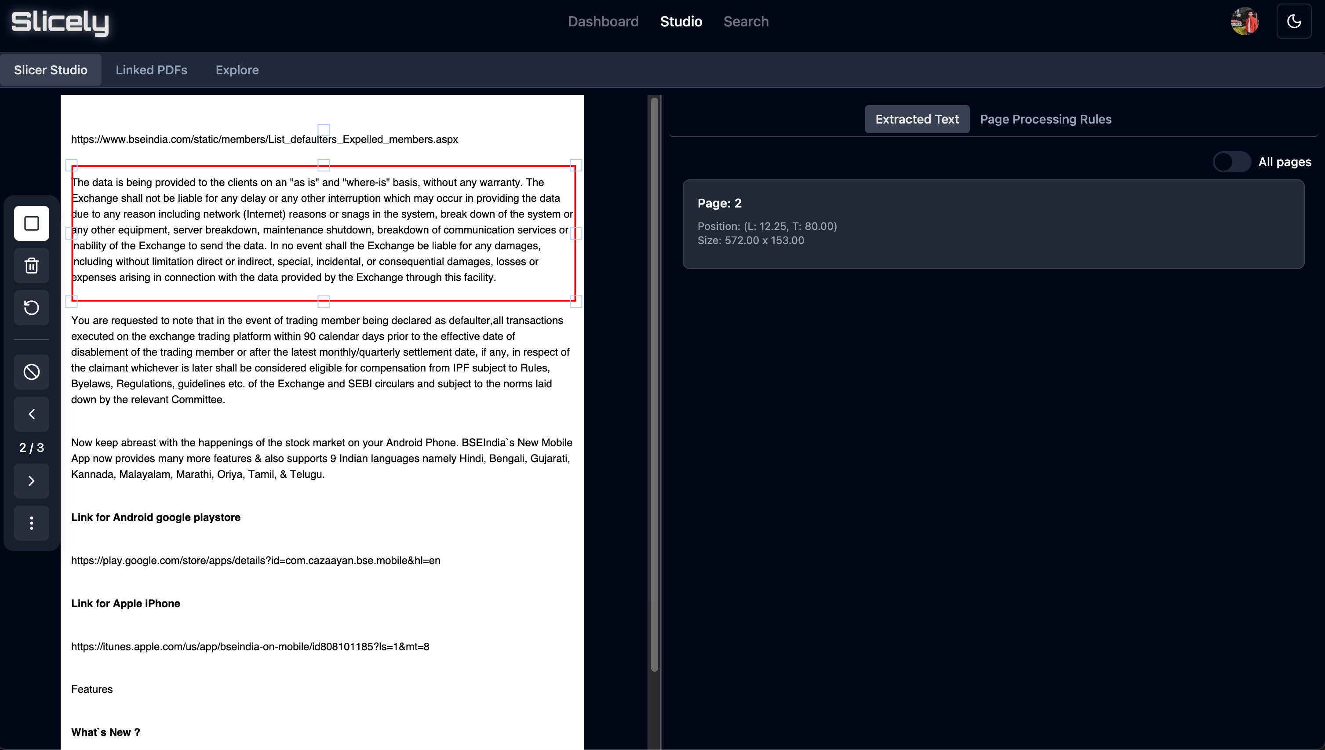Click the square/selection tool icon
Screen dimensions: 1325x750
click(31, 222)
